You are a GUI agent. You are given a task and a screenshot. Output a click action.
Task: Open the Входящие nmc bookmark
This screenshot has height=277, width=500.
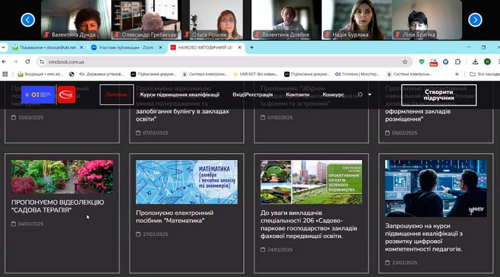point(40,74)
